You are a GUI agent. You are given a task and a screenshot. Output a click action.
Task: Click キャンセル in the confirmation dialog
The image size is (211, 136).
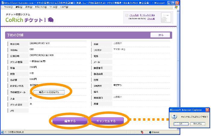(x=197, y=124)
